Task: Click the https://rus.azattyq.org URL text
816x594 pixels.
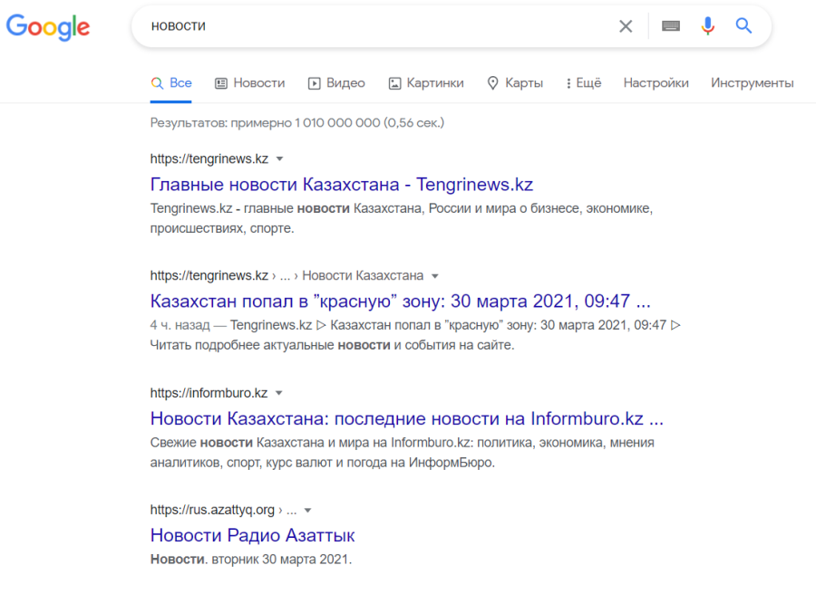Action: (x=212, y=511)
